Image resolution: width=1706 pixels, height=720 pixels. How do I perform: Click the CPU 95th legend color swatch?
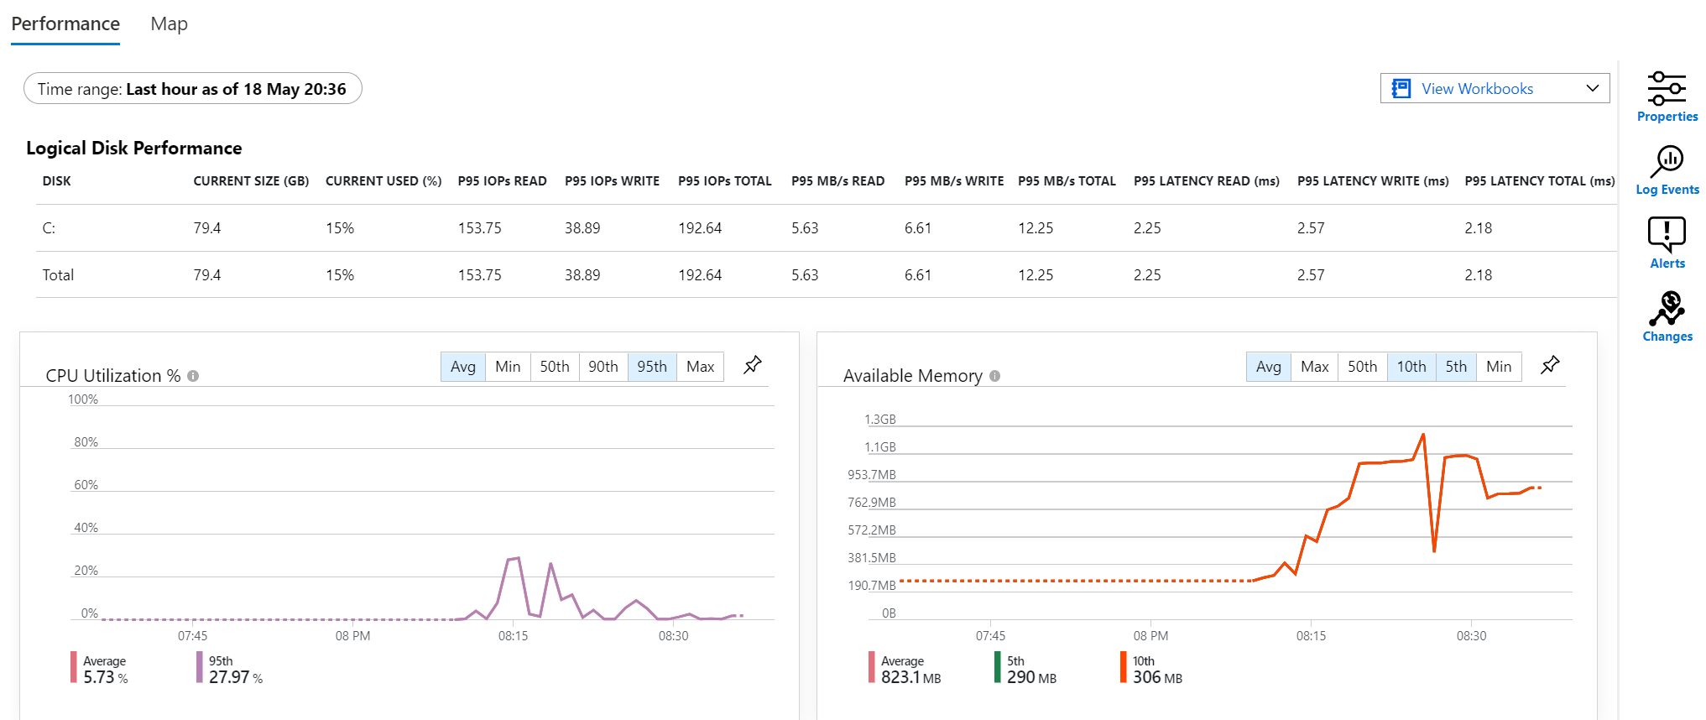pyautogui.click(x=200, y=668)
